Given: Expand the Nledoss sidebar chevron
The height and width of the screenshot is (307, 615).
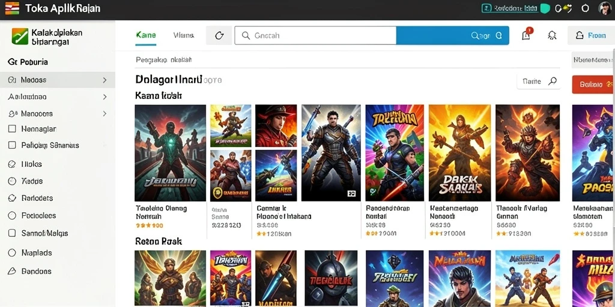Looking at the screenshot, I should coord(105,80).
